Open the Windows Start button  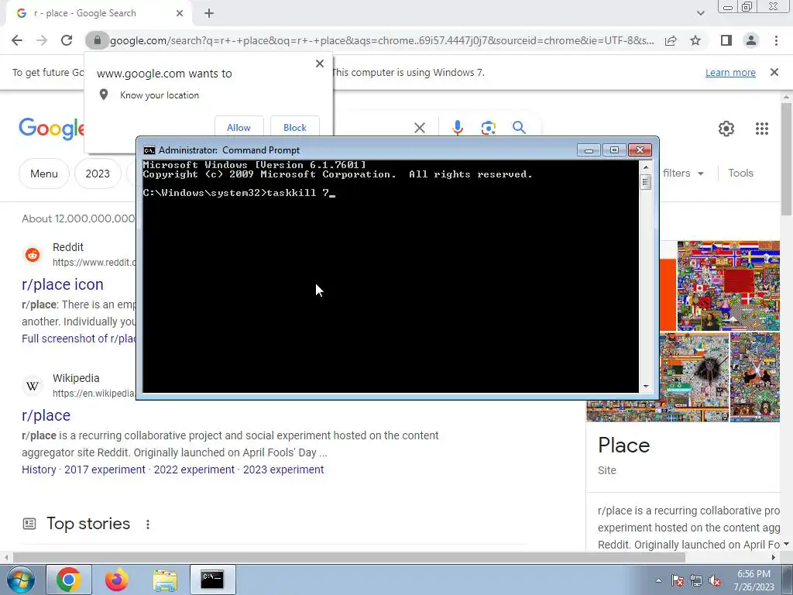coord(20,580)
